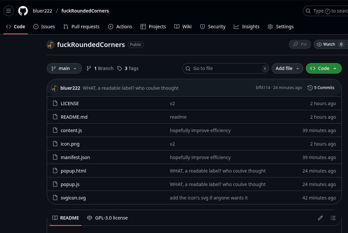Click bluer222 author avatar in the commit bar
The height and width of the screenshot is (233, 348).
tap(55, 88)
